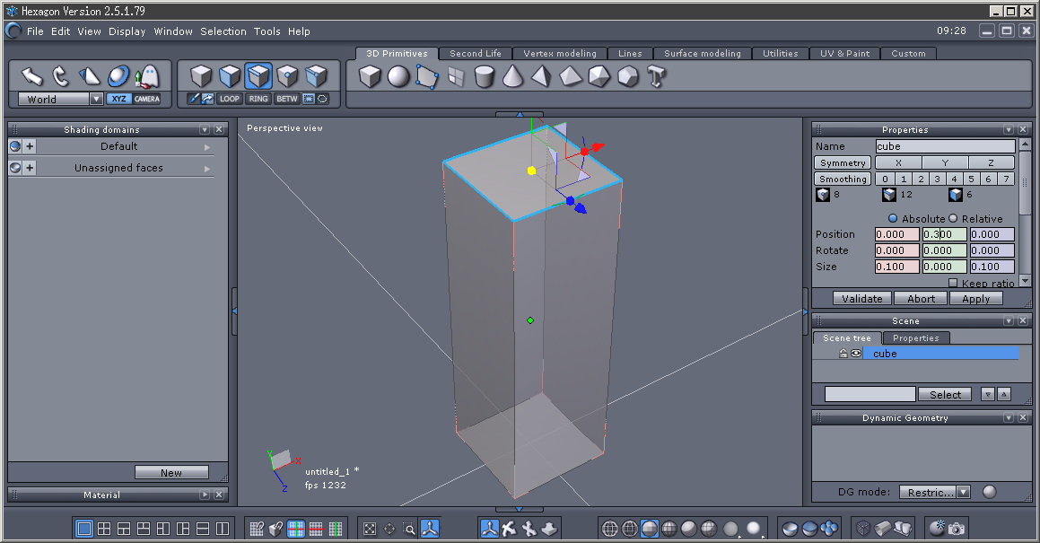Click the Validate button
Screen dimensions: 1040x543
coord(861,299)
